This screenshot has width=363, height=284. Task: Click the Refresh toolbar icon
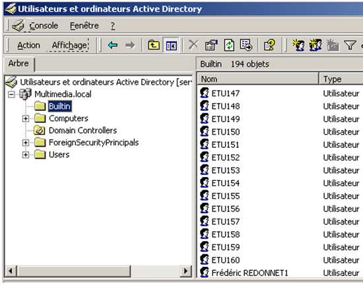click(x=229, y=45)
